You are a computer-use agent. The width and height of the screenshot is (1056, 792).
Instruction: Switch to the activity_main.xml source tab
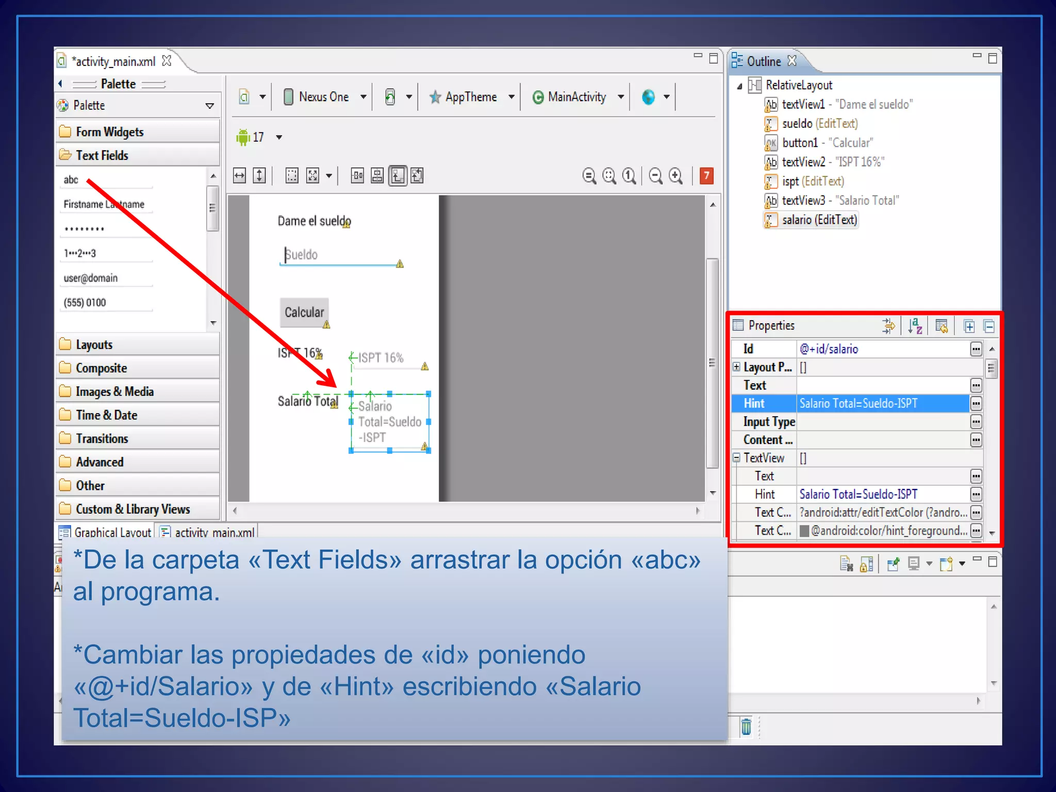[208, 532]
